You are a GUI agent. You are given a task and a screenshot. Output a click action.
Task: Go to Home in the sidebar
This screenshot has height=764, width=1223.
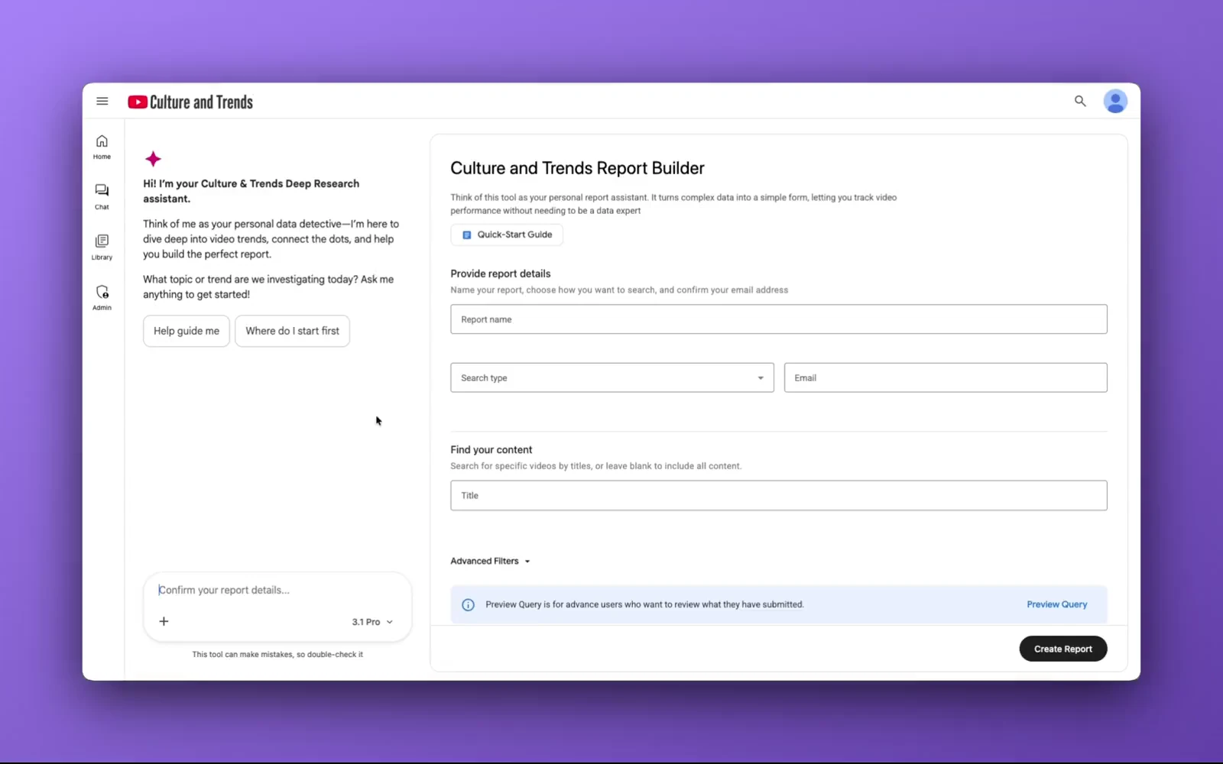(x=102, y=147)
